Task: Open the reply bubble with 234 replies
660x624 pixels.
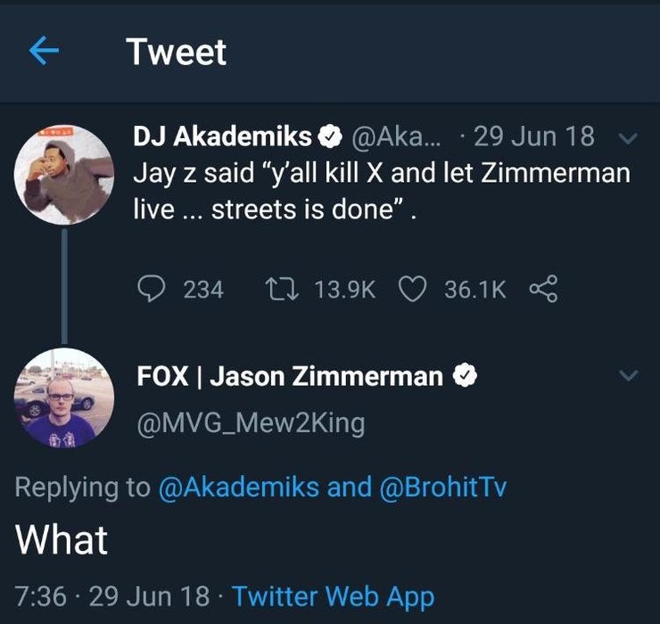Action: [152, 289]
